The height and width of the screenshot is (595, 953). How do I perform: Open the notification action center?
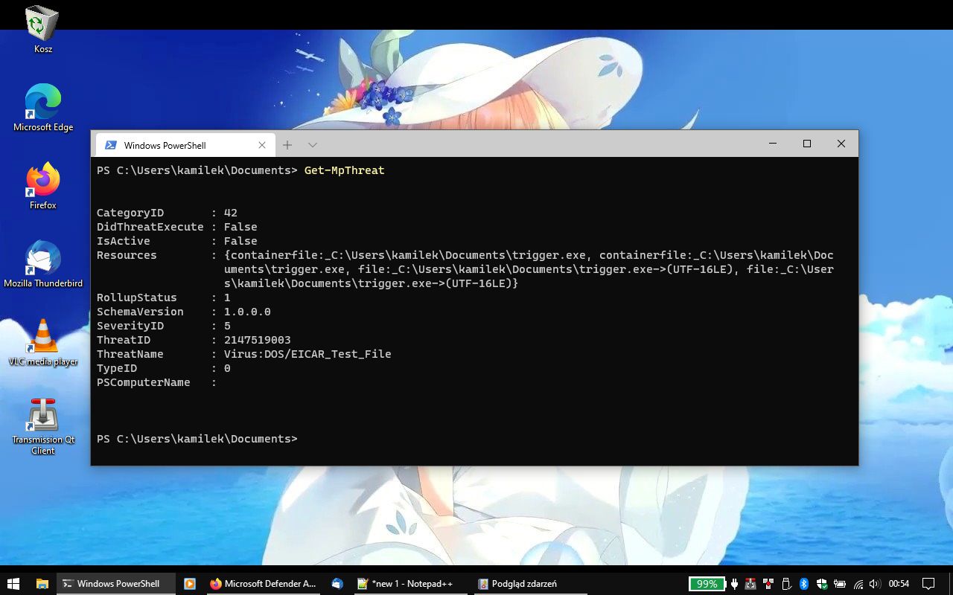[x=928, y=584]
